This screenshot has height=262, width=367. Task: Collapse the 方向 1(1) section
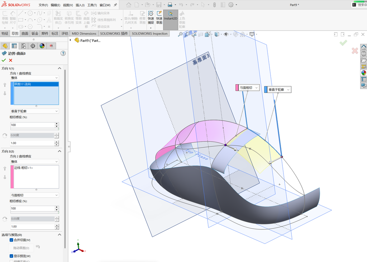tap(59, 68)
